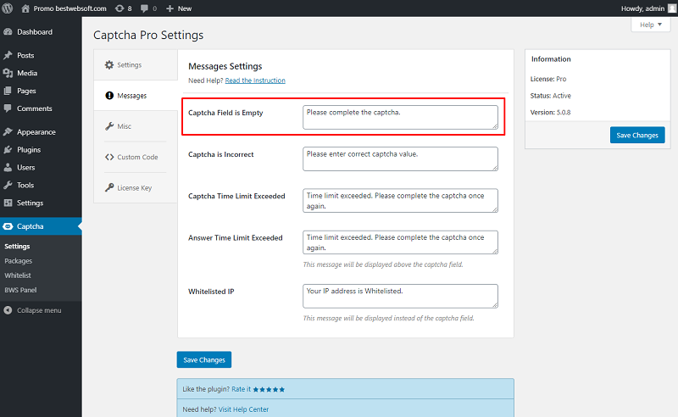Viewport: 678px width, 417px height.
Task: Click the home icon beside Promo bestwebsoft.com
Action: click(x=25, y=8)
